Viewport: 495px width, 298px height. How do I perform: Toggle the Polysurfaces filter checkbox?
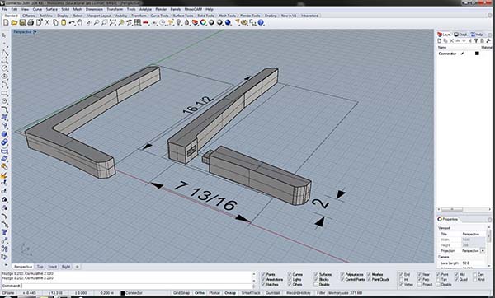[x=342, y=274]
